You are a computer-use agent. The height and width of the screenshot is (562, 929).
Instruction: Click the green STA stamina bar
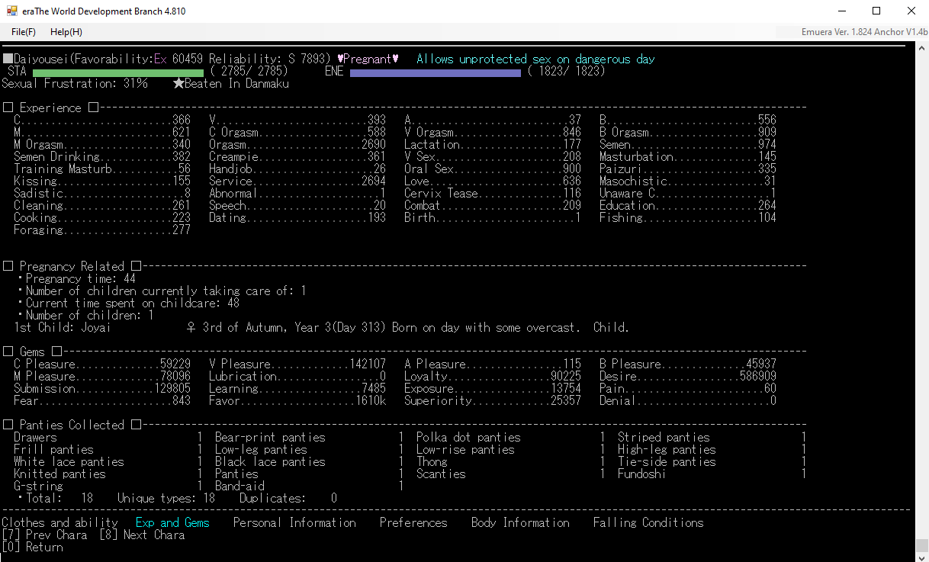pyautogui.click(x=118, y=72)
